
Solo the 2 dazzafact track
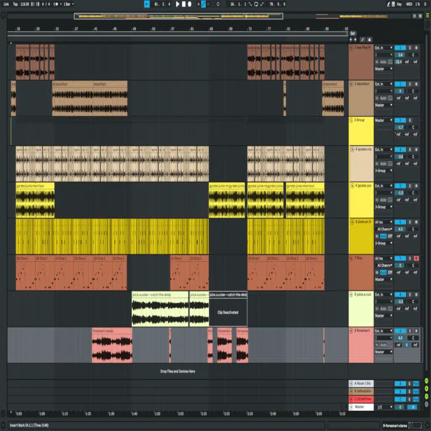click(410, 84)
